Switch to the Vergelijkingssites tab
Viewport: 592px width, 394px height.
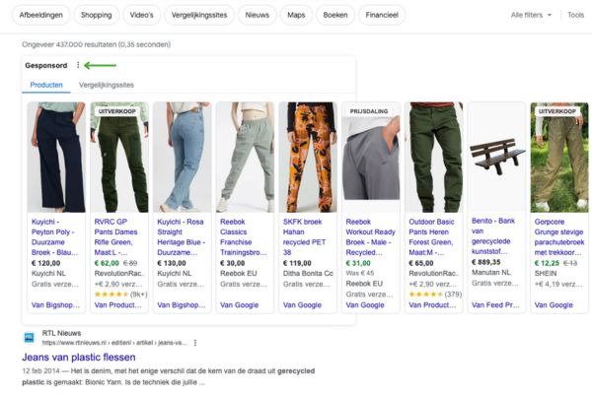[106, 86]
